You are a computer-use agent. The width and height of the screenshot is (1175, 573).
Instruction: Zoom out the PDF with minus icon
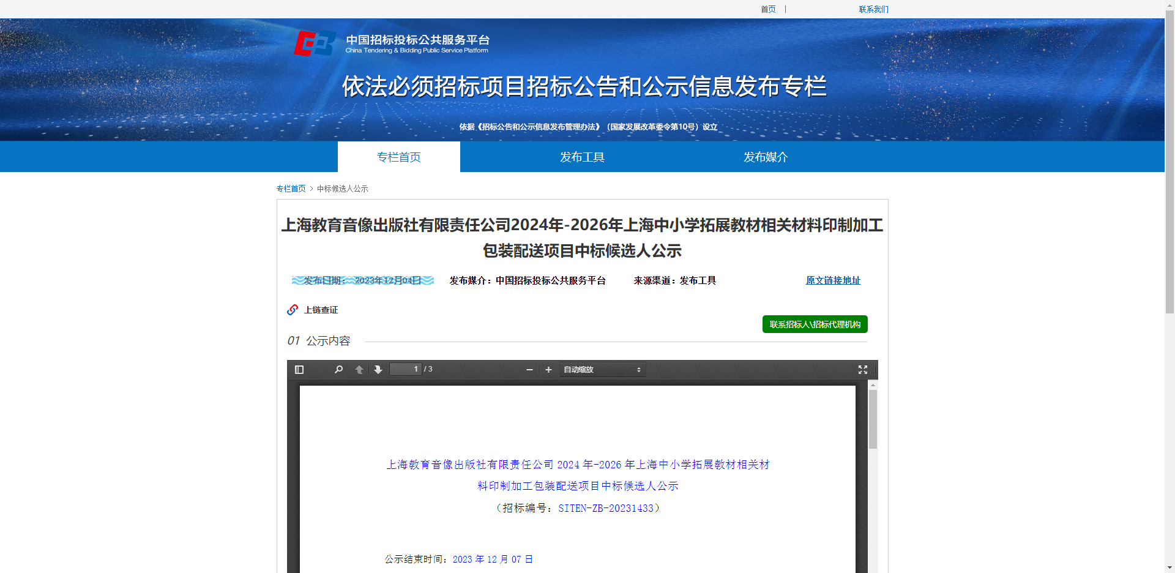[529, 370]
